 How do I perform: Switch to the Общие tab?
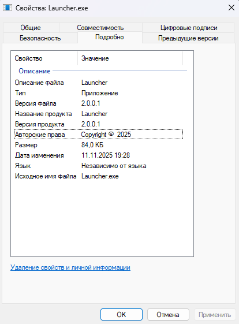click(31, 28)
